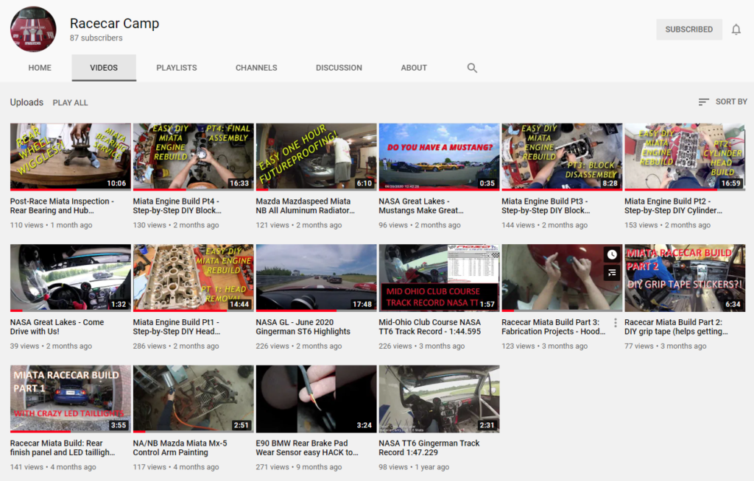Click the 98 views • 1 year ago text
Screen dimensions: 754x481
click(414, 467)
